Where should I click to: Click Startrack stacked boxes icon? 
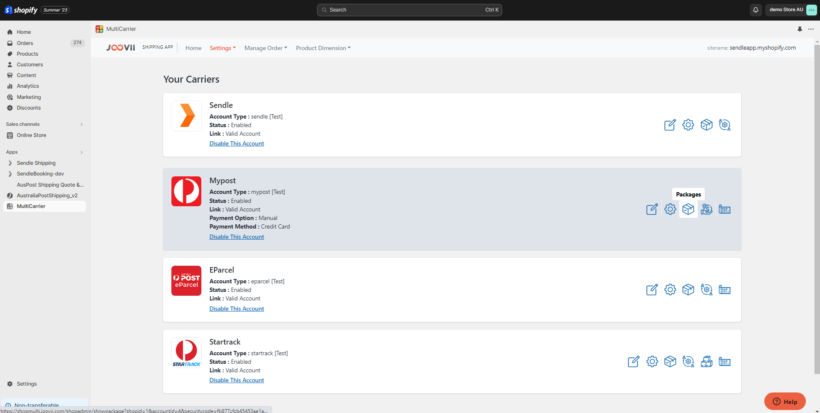click(706, 362)
